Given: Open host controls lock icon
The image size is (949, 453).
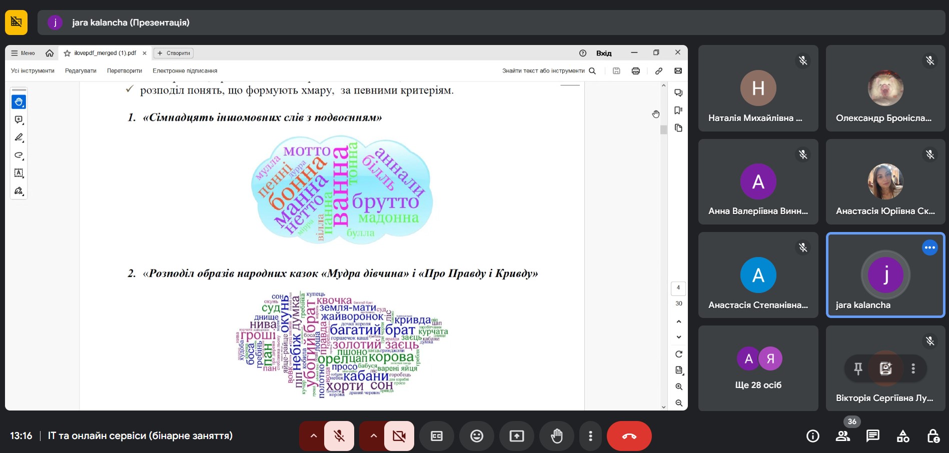Looking at the screenshot, I should 933,436.
